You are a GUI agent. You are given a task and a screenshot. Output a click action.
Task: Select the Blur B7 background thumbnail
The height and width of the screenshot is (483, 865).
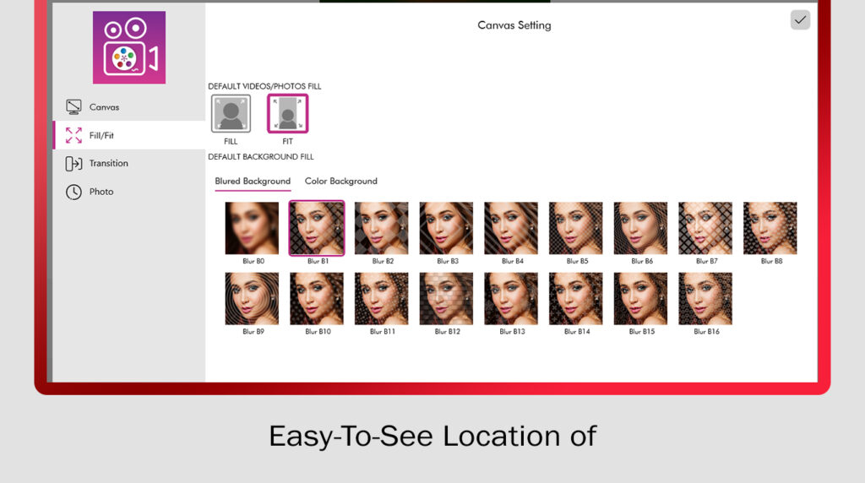point(705,228)
